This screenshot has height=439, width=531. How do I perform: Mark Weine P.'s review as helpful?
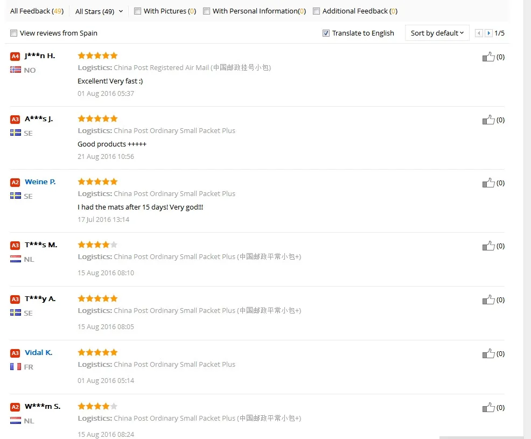488,183
